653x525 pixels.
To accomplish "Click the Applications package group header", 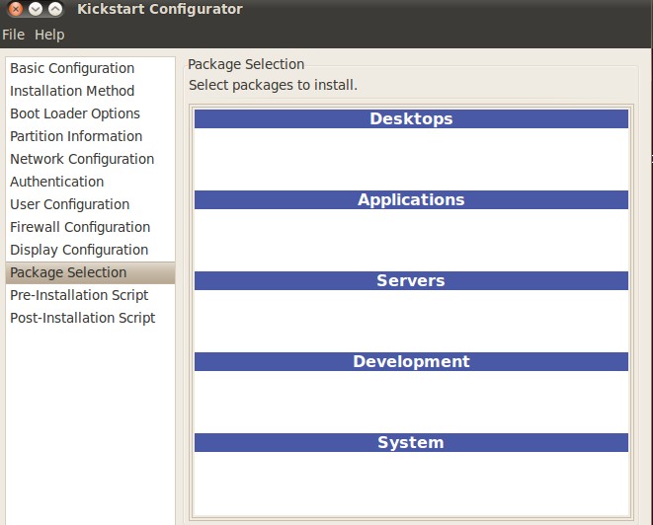I will (x=411, y=199).
